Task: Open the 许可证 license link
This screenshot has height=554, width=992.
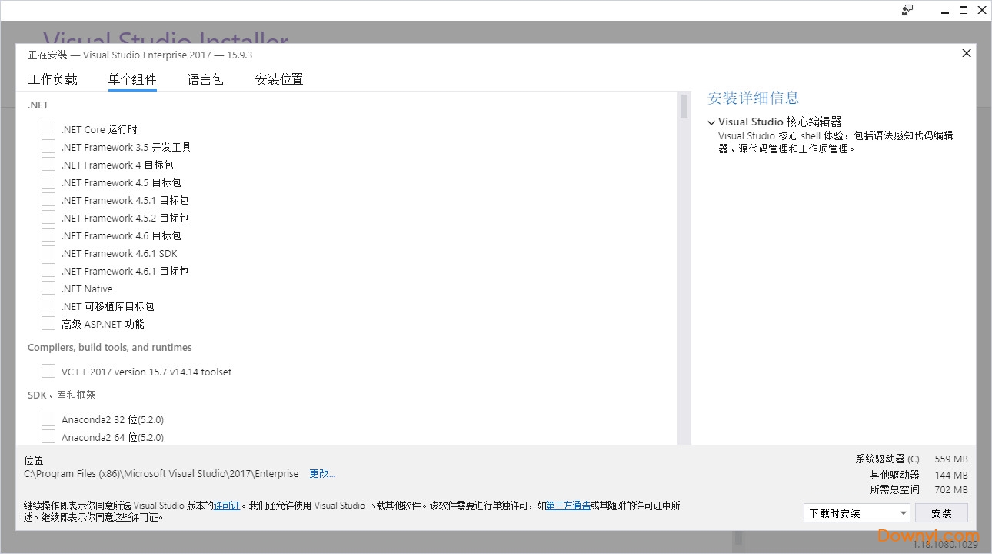Action: 227,506
